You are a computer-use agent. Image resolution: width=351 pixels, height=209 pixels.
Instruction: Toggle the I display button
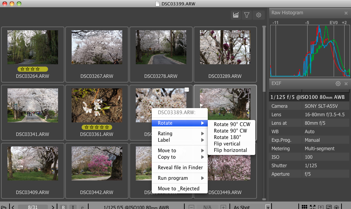pos(73,207)
